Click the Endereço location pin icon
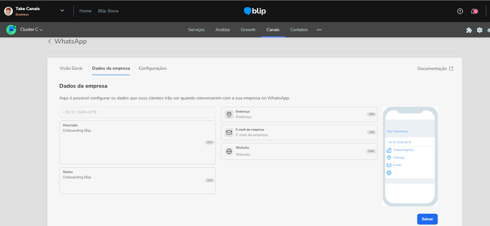The width and height of the screenshot is (490, 226). pyautogui.click(x=229, y=114)
